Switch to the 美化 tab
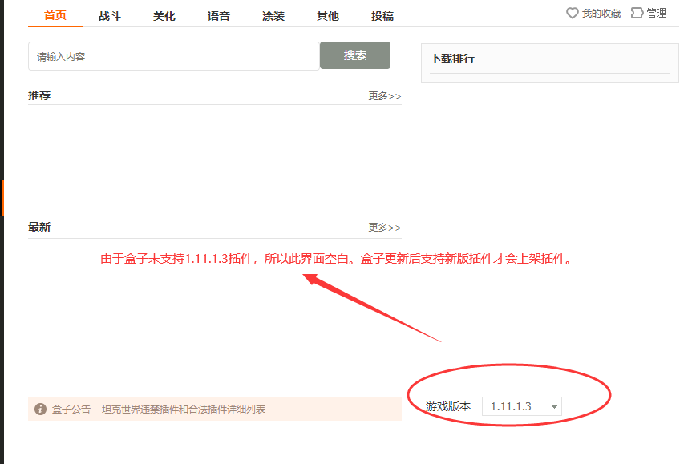696x464 pixels. 164,16
